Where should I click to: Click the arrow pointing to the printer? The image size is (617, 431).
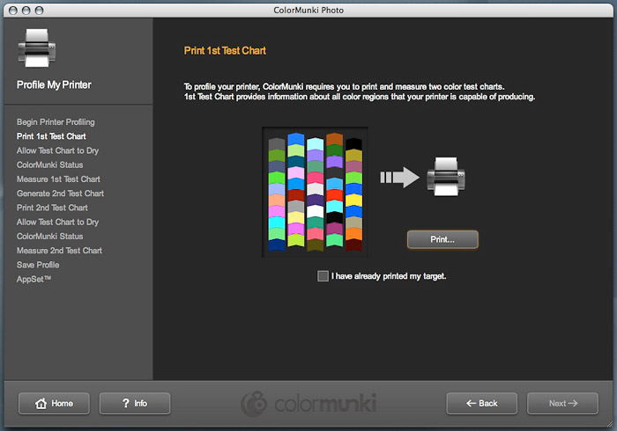point(399,177)
